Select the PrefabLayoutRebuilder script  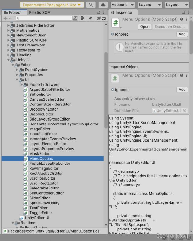(x=50, y=164)
